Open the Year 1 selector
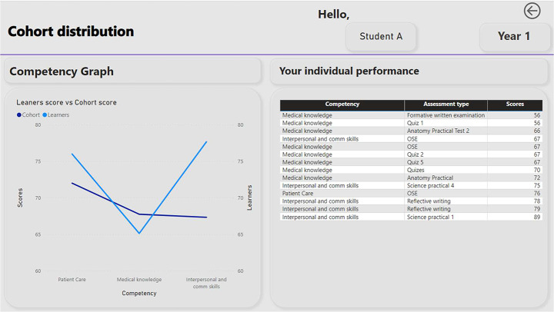Image resolution: width=554 pixels, height=312 pixels. (514, 36)
